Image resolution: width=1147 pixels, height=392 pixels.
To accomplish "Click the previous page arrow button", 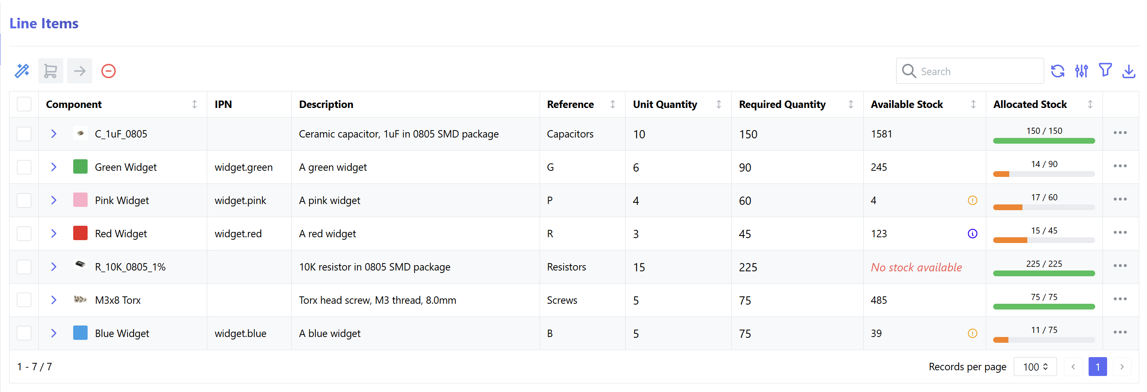I will 1073,367.
